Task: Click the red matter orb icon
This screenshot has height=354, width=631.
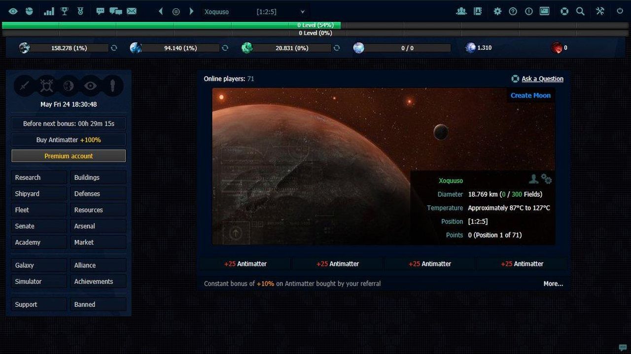Action: tap(557, 48)
